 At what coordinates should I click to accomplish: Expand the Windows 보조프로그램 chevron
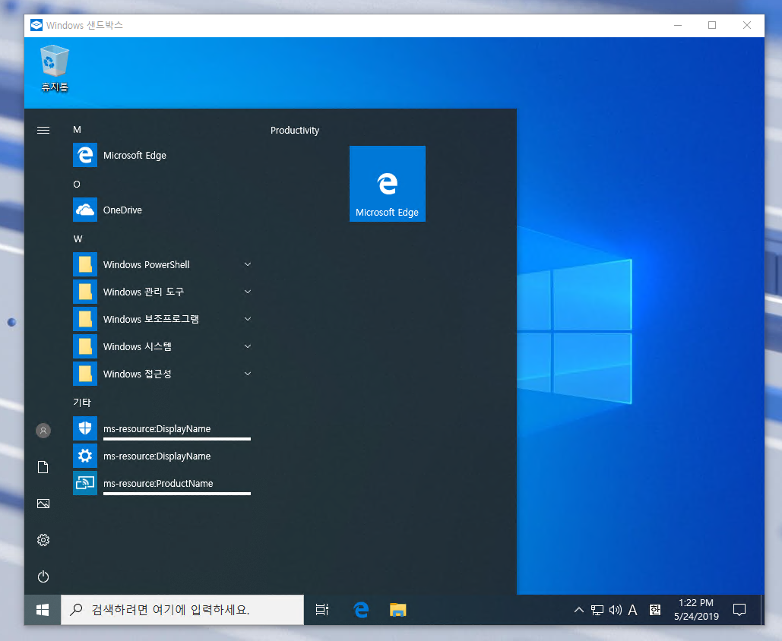point(248,319)
